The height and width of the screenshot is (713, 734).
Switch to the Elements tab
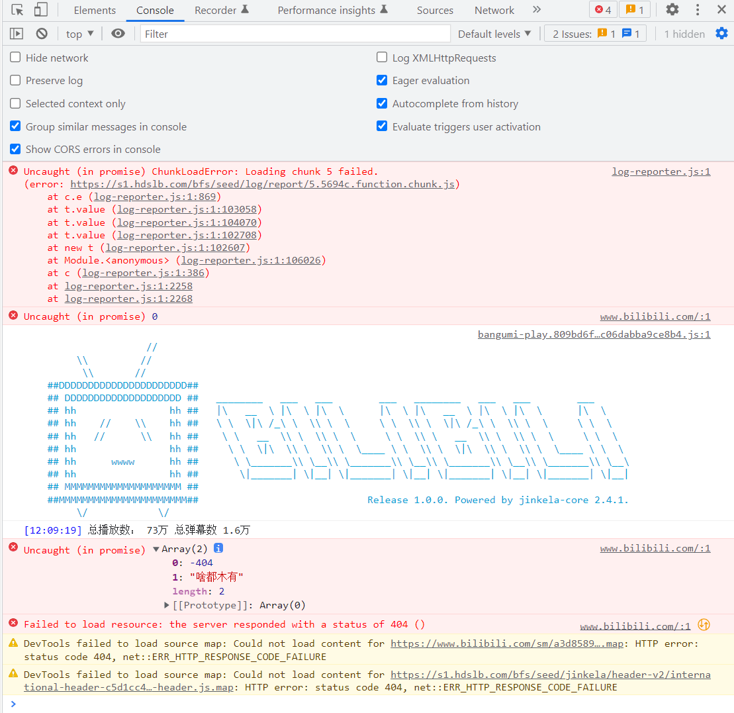click(95, 11)
